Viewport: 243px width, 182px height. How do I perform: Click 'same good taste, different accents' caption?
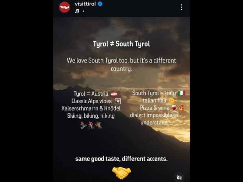(121, 159)
